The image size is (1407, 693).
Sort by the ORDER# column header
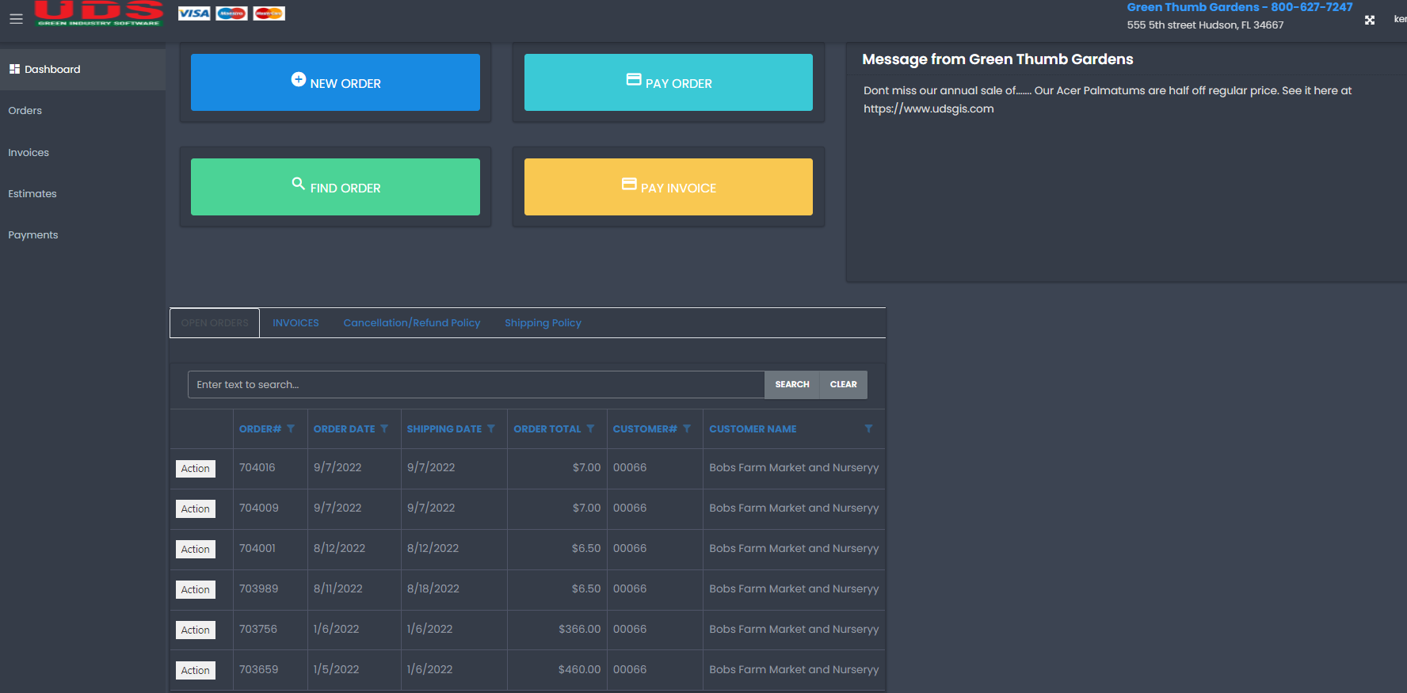260,429
